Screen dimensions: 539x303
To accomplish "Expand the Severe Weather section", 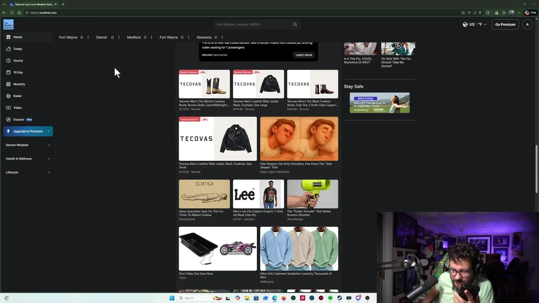I will click(x=28, y=145).
